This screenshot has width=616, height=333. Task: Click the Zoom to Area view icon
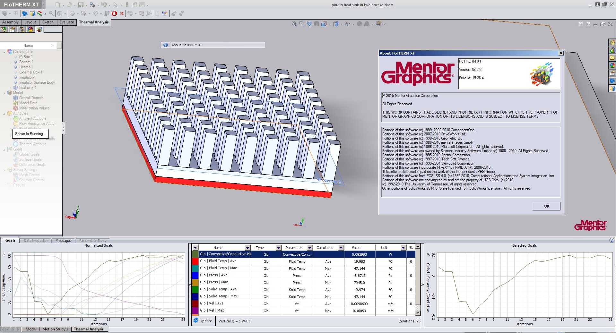point(302,24)
